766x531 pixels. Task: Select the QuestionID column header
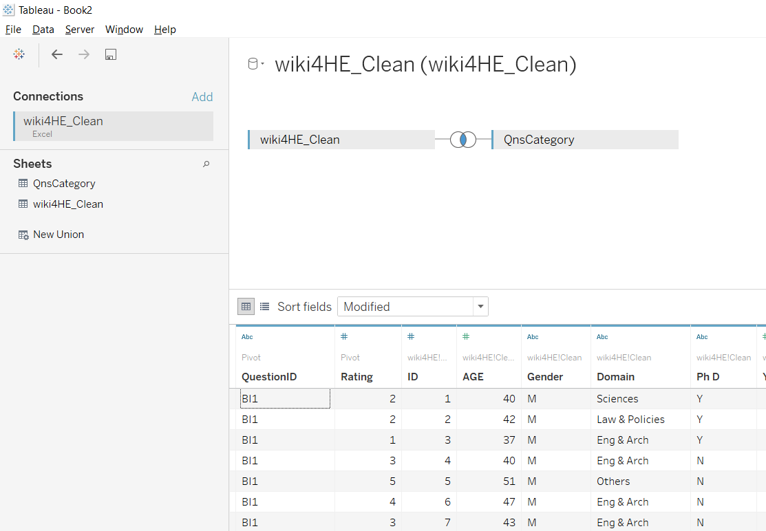pyautogui.click(x=269, y=377)
